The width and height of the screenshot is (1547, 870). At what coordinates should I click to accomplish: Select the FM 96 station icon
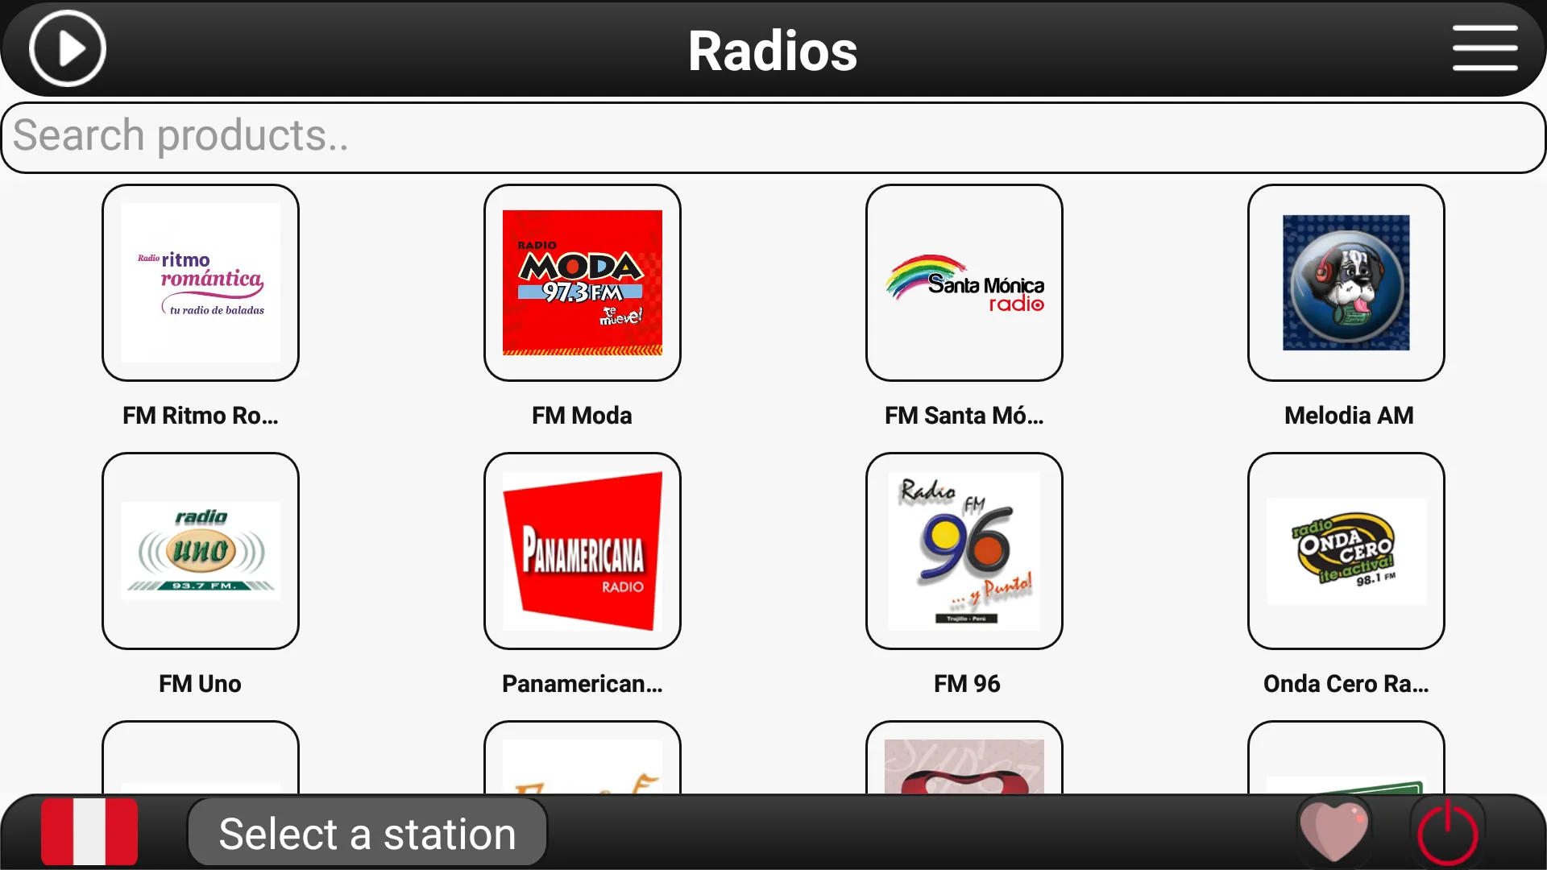(964, 550)
